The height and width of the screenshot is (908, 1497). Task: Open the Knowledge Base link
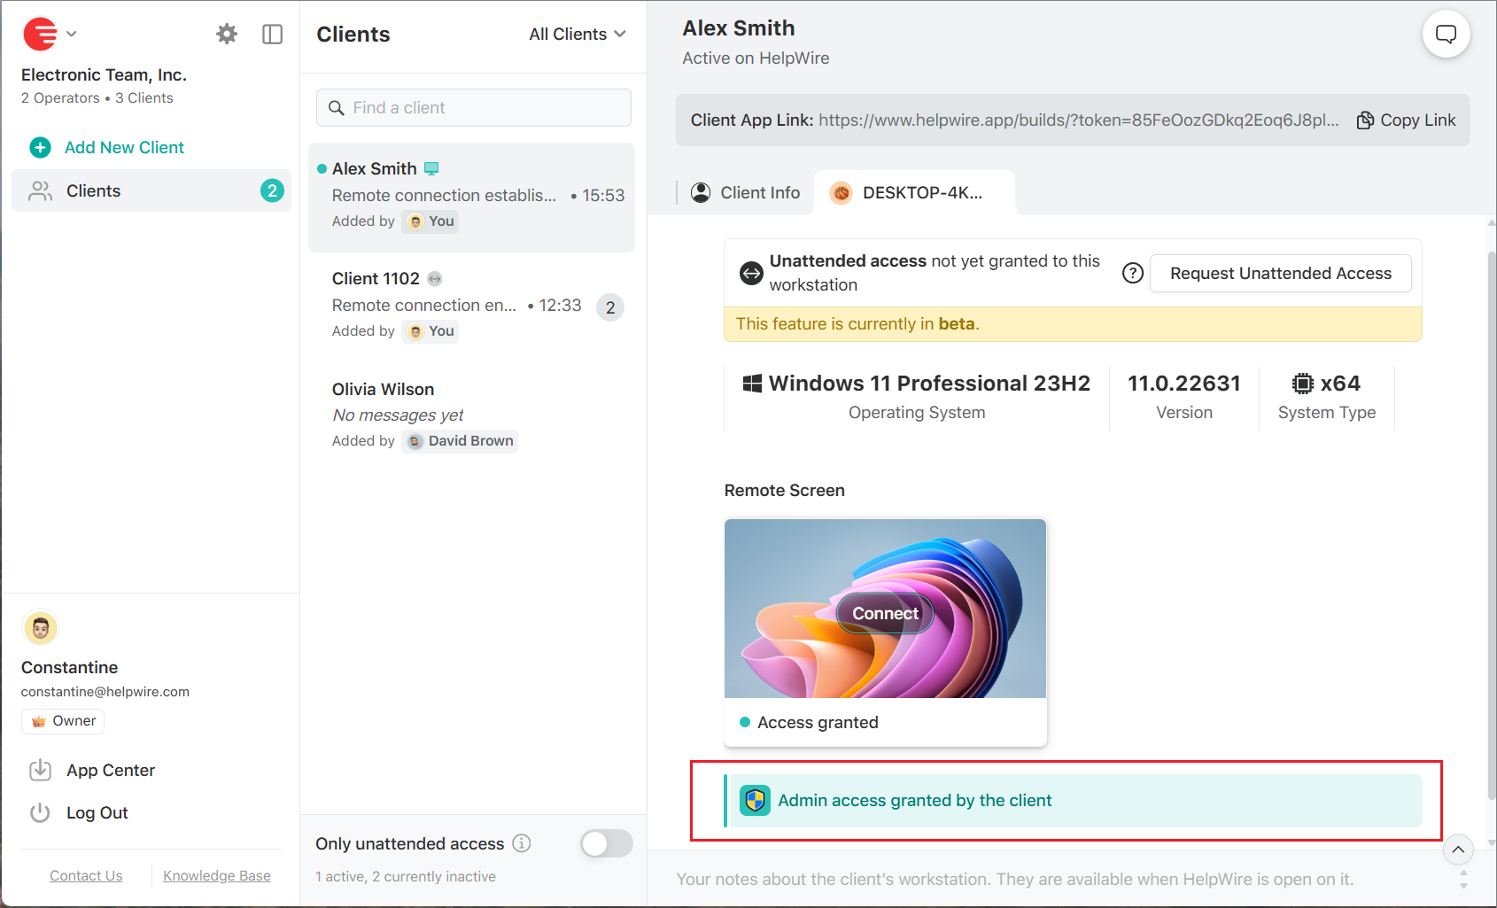click(217, 875)
